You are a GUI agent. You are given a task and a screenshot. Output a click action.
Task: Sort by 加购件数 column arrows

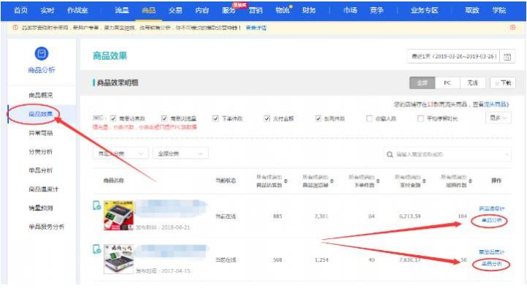[470, 181]
